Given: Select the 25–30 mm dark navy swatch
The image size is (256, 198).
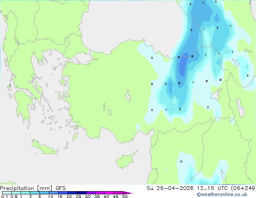Looking at the screenshot, I should click(81, 193).
